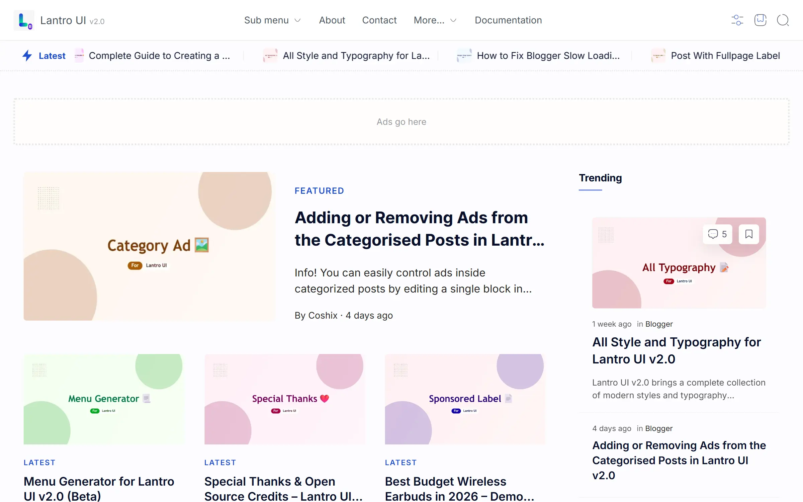This screenshot has width=803, height=502.
Task: Click the lightning bolt Latest icon
Action: 27,56
